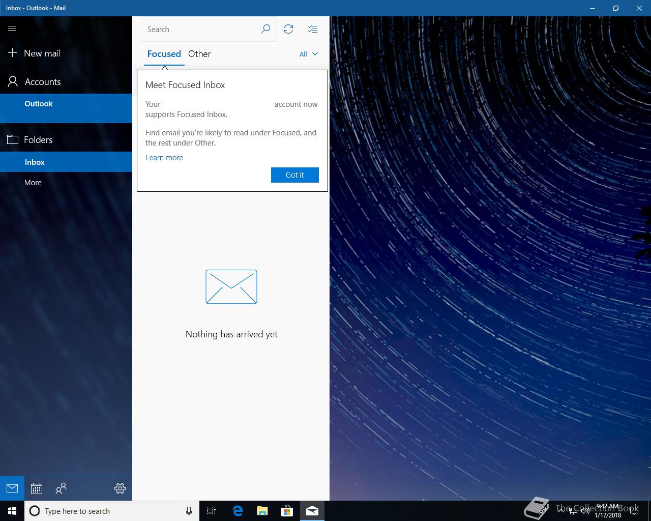Collapse the hamburger navigation menu
Screen dimensions: 651x521
(x=12, y=28)
